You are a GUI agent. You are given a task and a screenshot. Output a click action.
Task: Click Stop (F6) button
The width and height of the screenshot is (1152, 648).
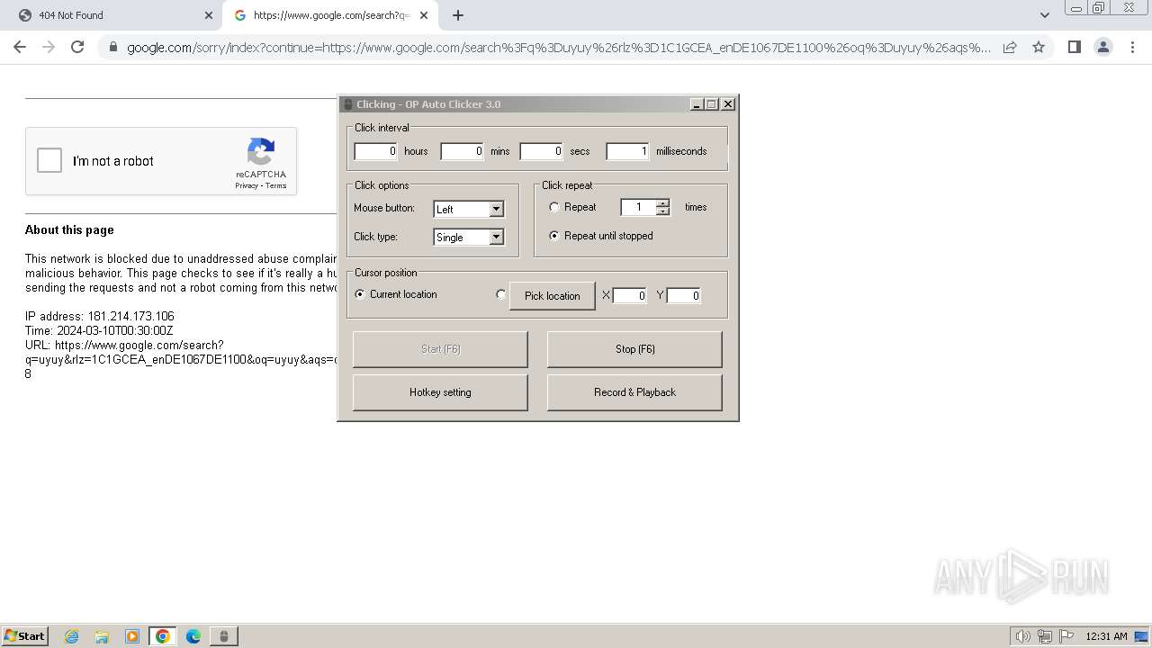[634, 349]
